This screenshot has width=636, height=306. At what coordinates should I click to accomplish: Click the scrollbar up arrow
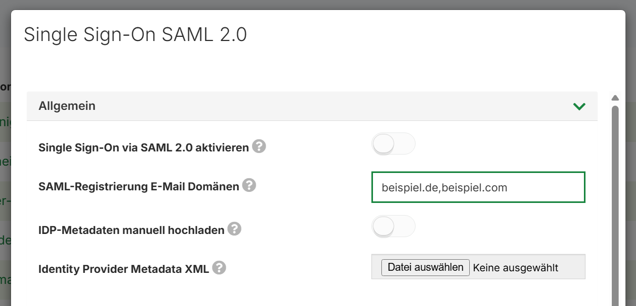(x=615, y=98)
